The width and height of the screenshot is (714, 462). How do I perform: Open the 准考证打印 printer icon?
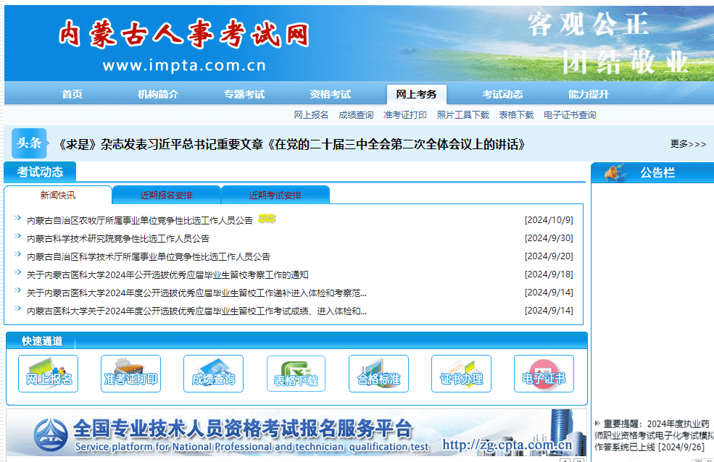[x=130, y=374]
